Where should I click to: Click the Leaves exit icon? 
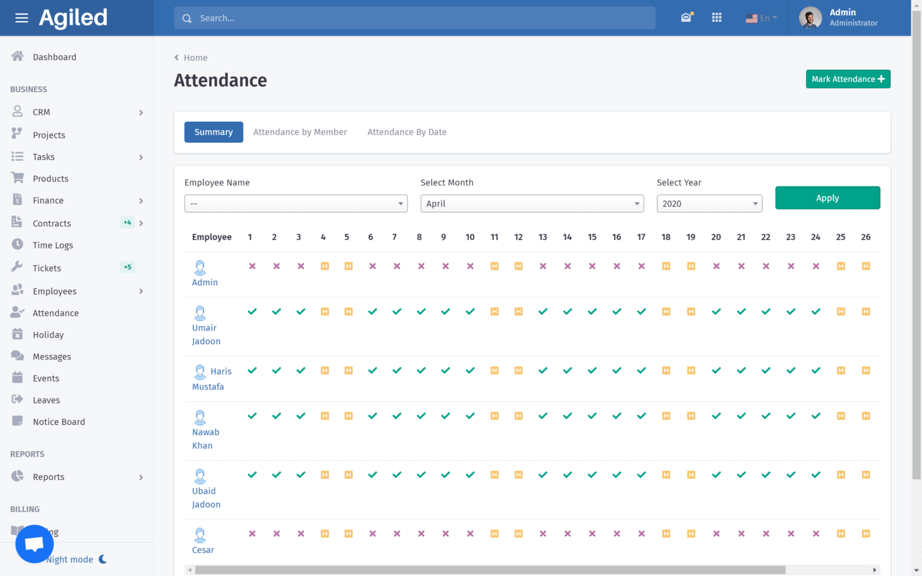(17, 399)
